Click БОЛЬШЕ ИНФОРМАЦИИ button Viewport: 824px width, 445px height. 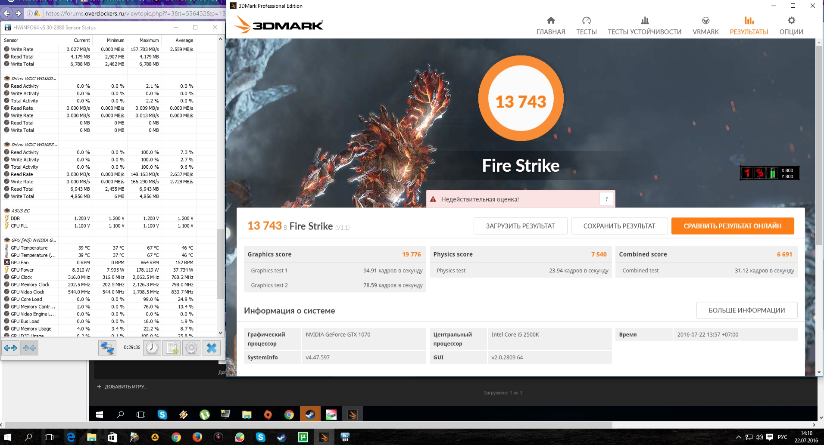tap(747, 310)
